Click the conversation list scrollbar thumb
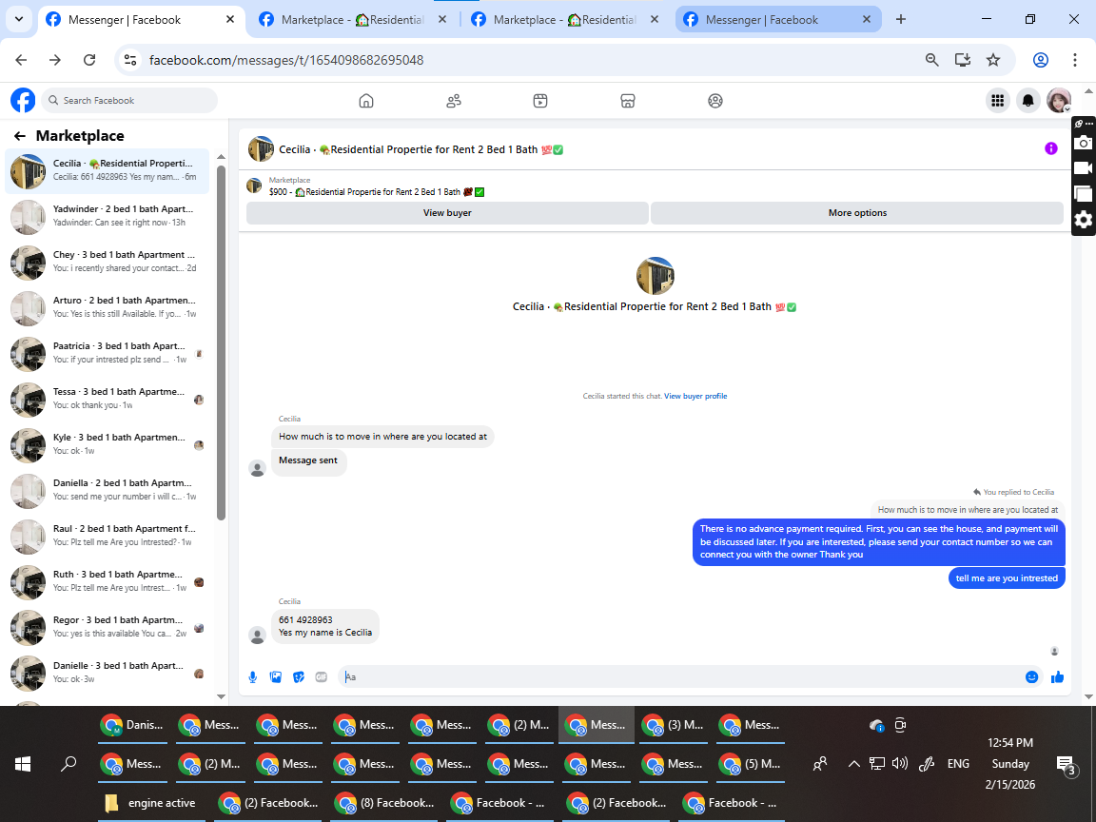The image size is (1096, 822). (x=221, y=342)
